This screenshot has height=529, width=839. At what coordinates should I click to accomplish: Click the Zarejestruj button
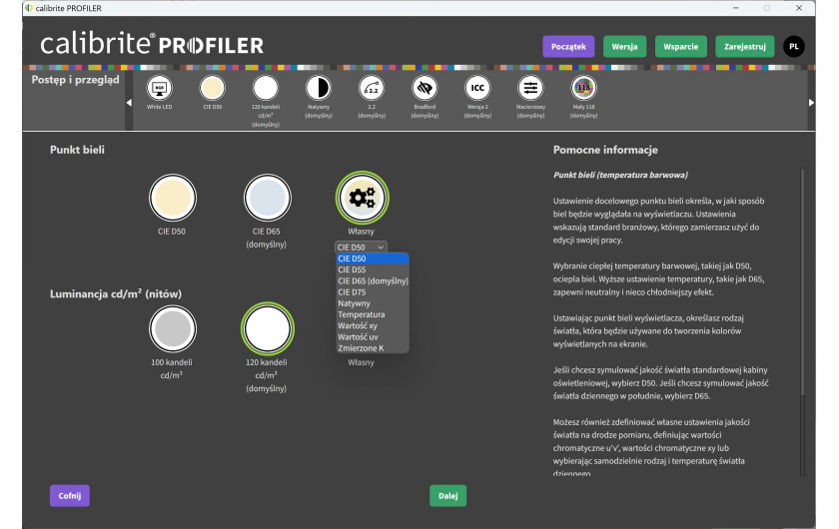pos(745,47)
